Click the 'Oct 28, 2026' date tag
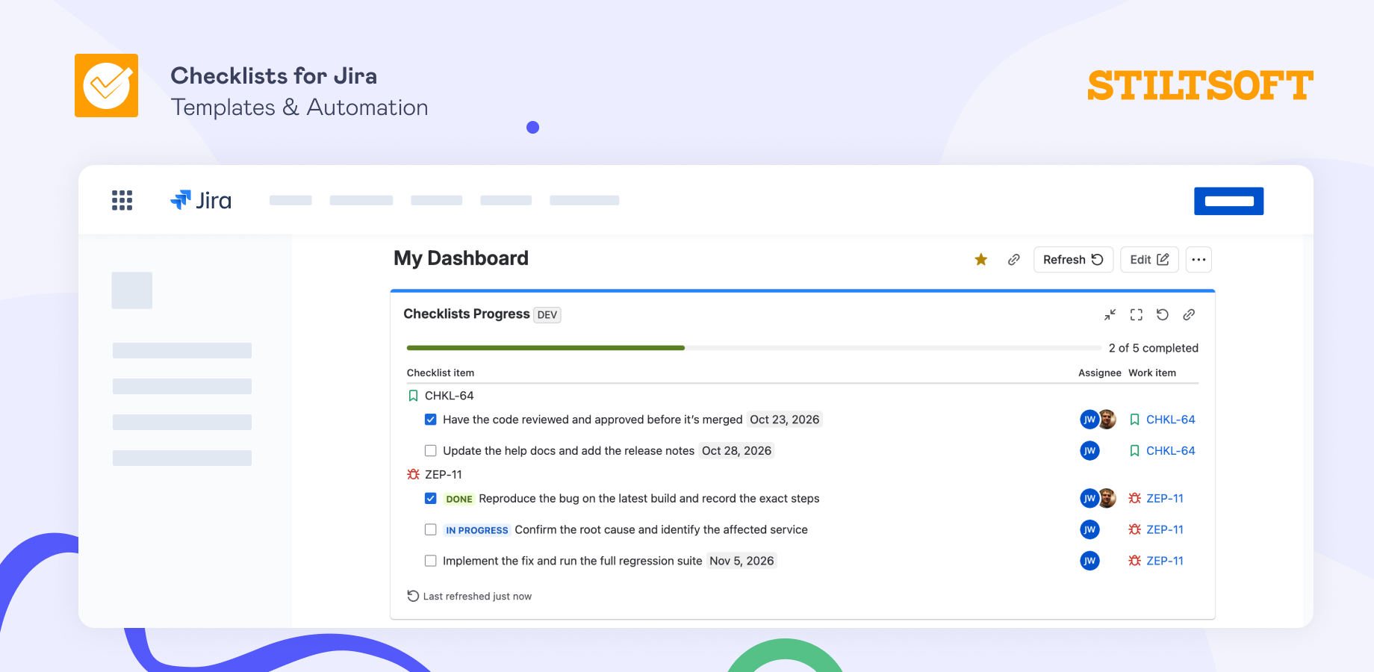Viewport: 1374px width, 672px height. [x=736, y=451]
